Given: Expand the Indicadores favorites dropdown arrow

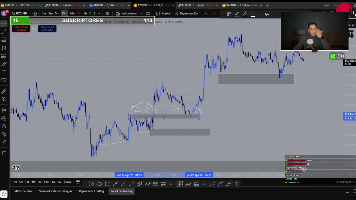Looking at the screenshot, I should click(x=141, y=13).
